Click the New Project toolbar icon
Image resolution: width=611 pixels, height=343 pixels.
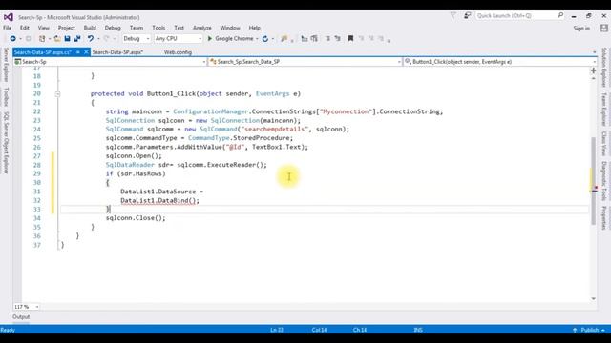pyautogui.click(x=42, y=38)
